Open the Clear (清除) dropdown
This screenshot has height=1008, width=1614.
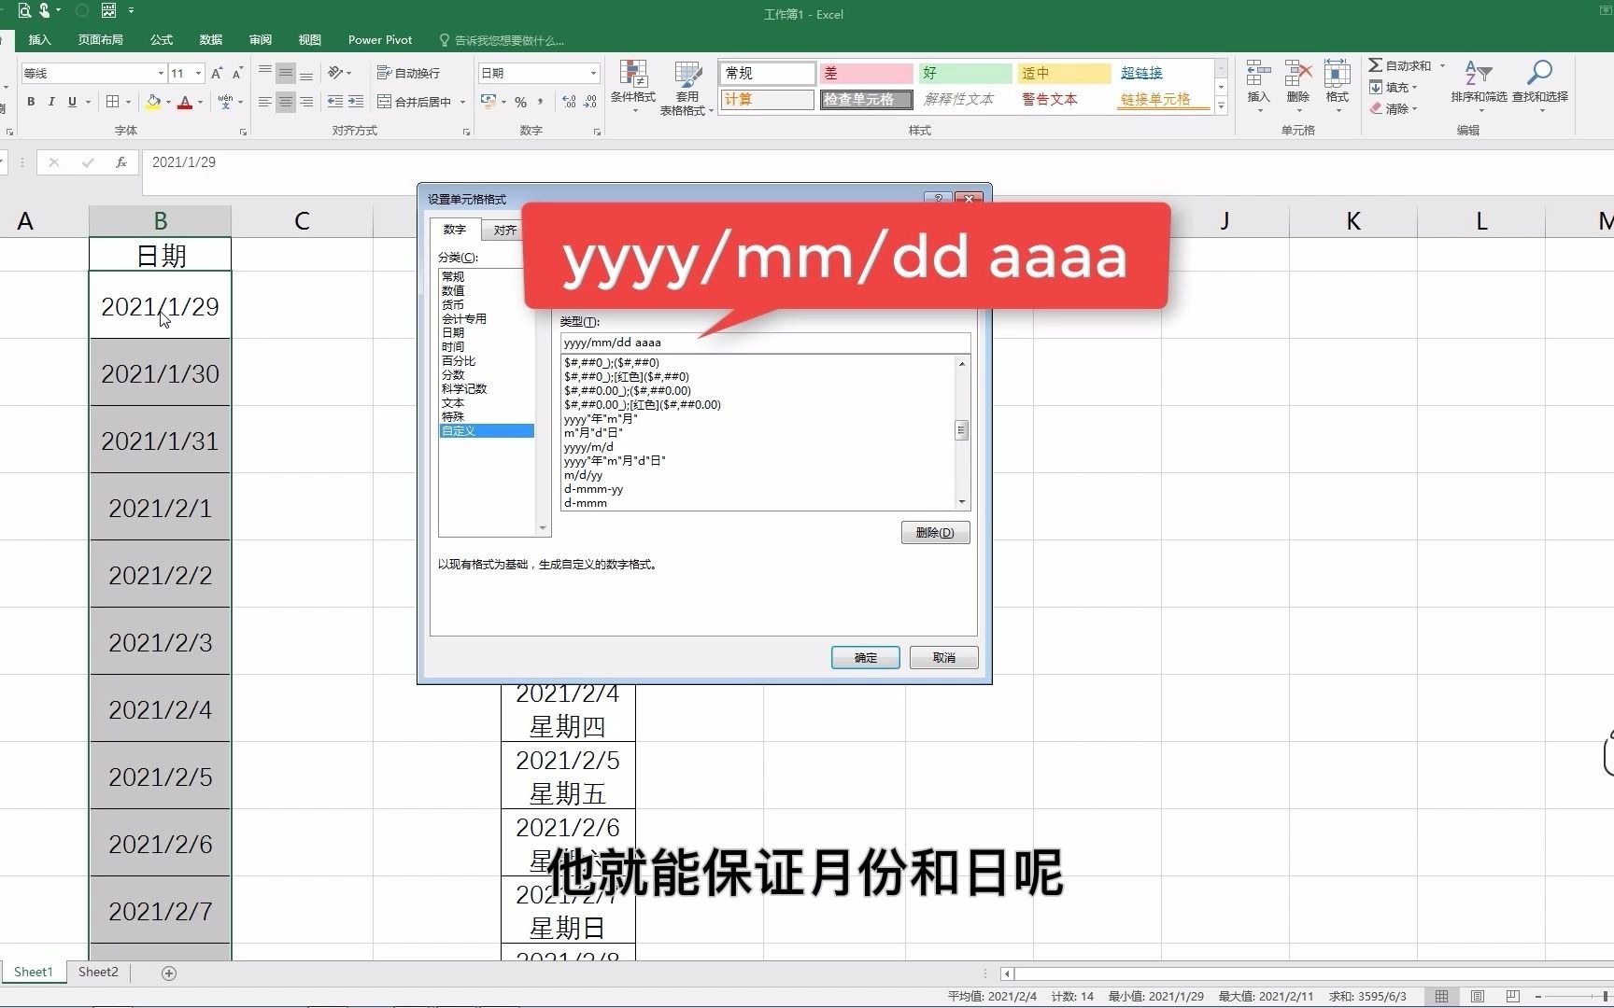pos(1395,108)
